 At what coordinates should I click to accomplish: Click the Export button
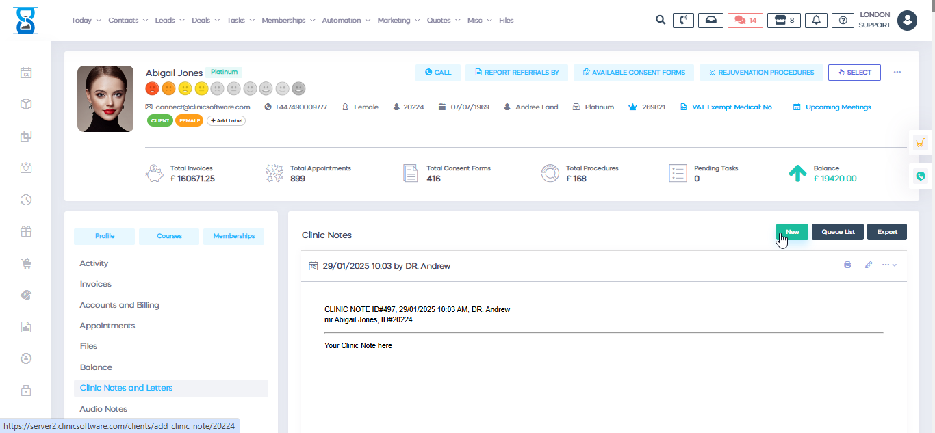886,232
